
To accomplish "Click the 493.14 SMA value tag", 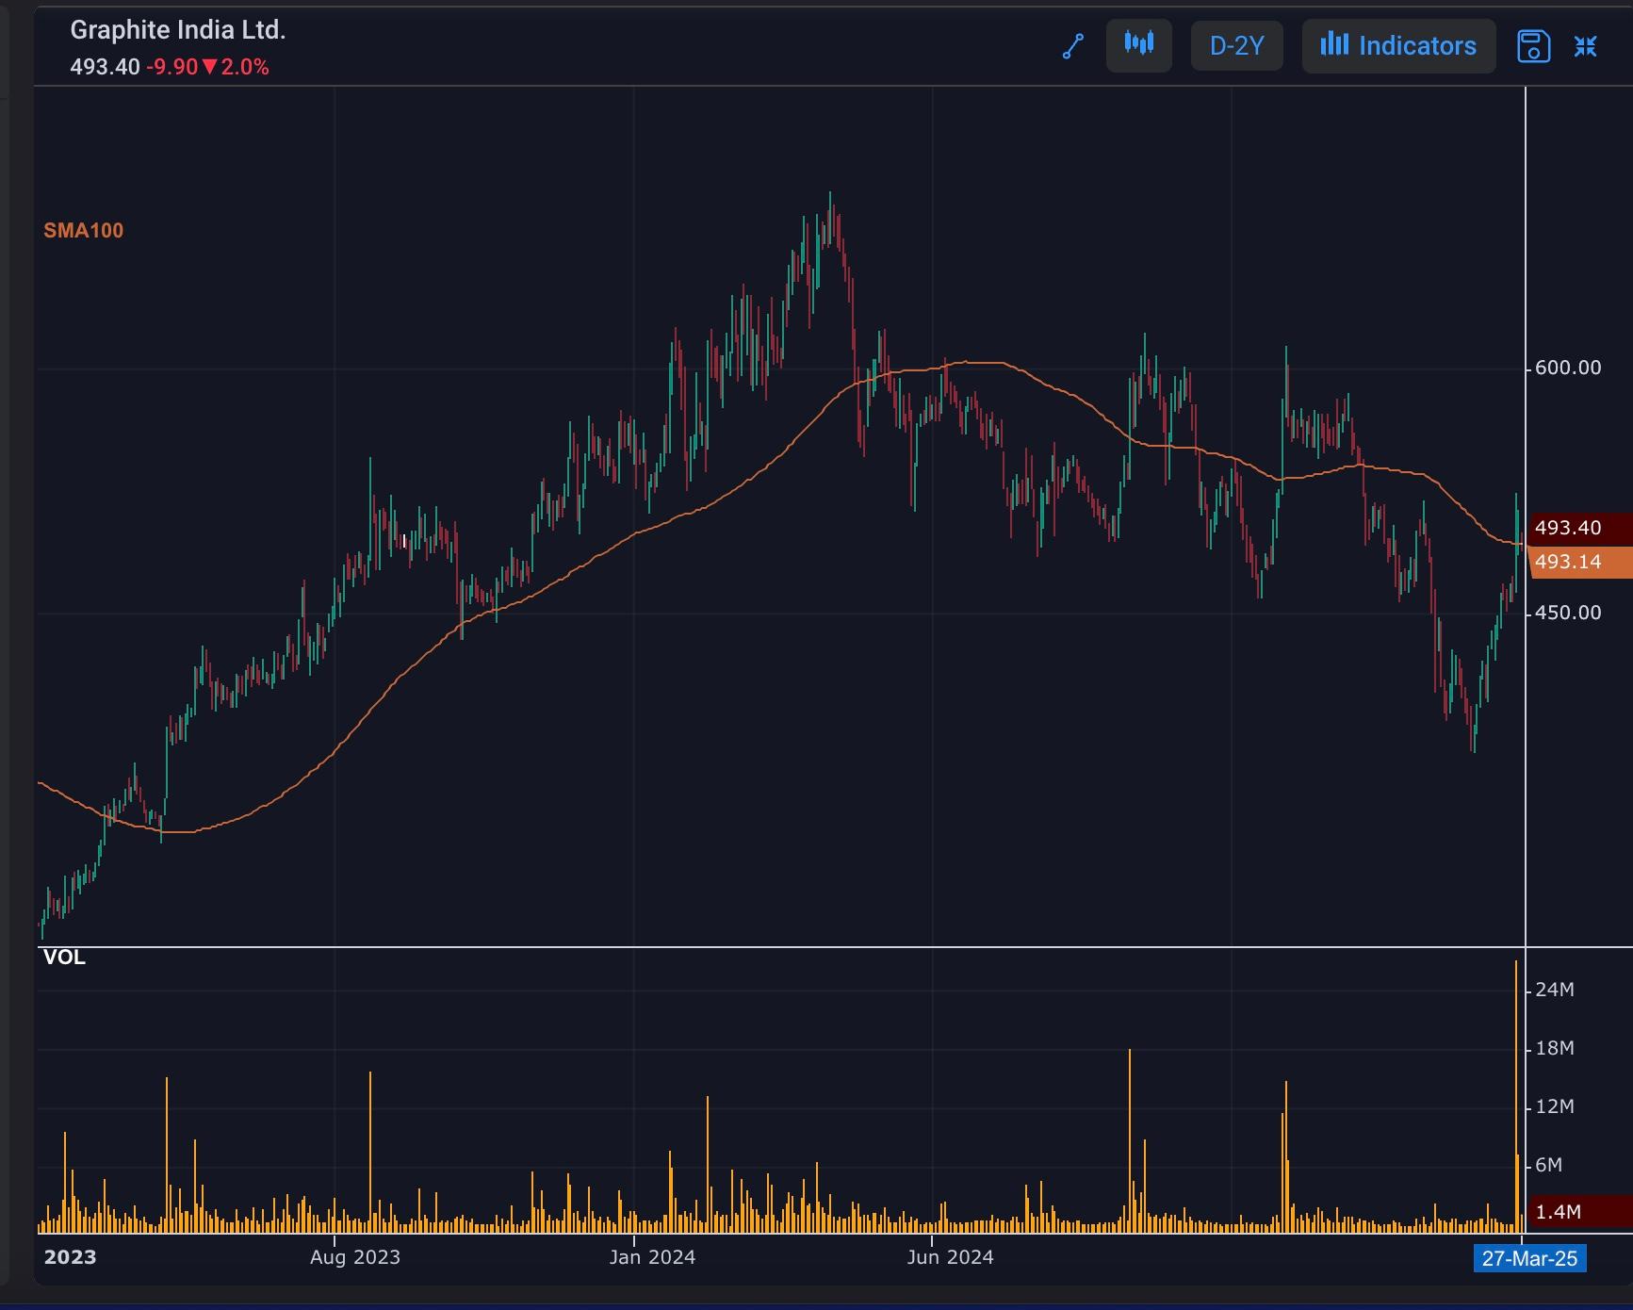I will [1578, 562].
